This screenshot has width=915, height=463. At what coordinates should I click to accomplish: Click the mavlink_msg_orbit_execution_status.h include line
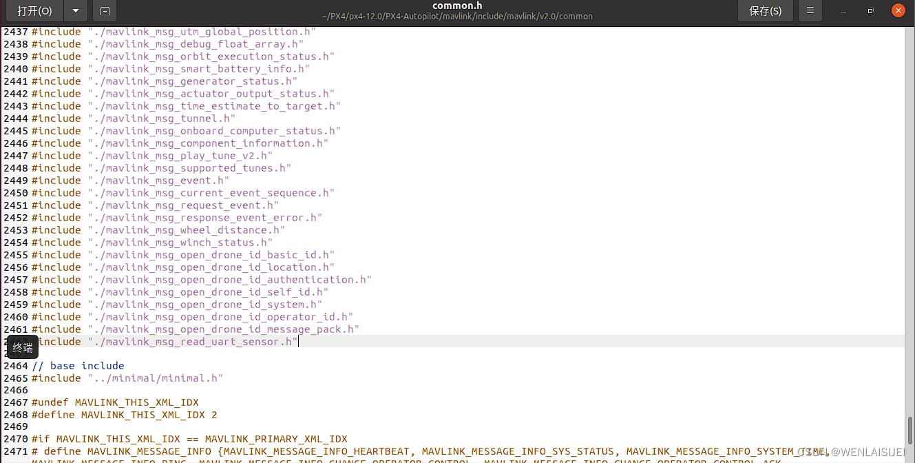[183, 56]
